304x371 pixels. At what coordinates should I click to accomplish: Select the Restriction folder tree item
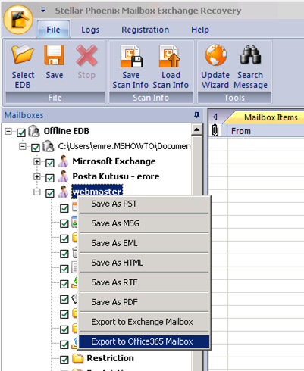[111, 358]
